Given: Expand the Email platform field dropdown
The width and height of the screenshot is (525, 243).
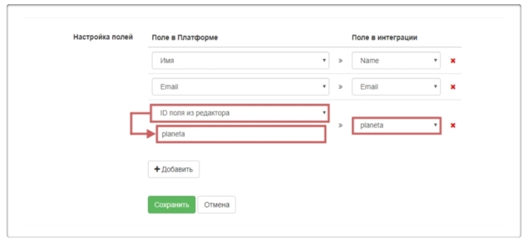Looking at the screenshot, I should [x=239, y=86].
